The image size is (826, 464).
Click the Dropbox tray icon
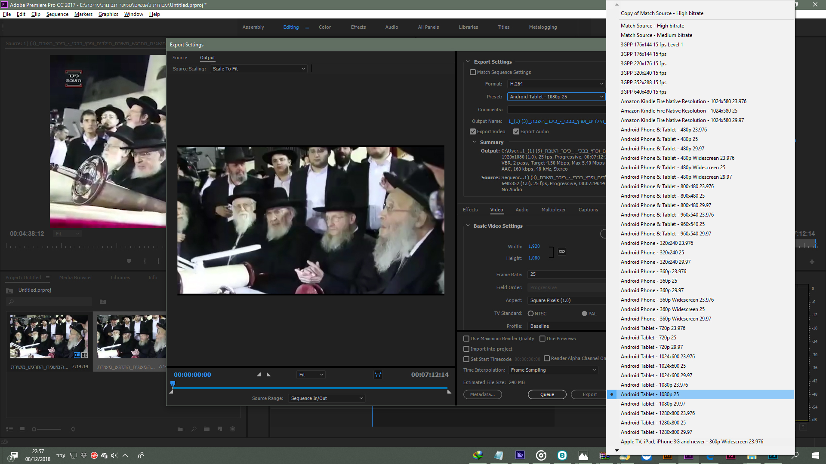coord(84,455)
